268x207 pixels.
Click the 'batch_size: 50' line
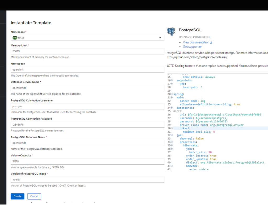[200, 152]
